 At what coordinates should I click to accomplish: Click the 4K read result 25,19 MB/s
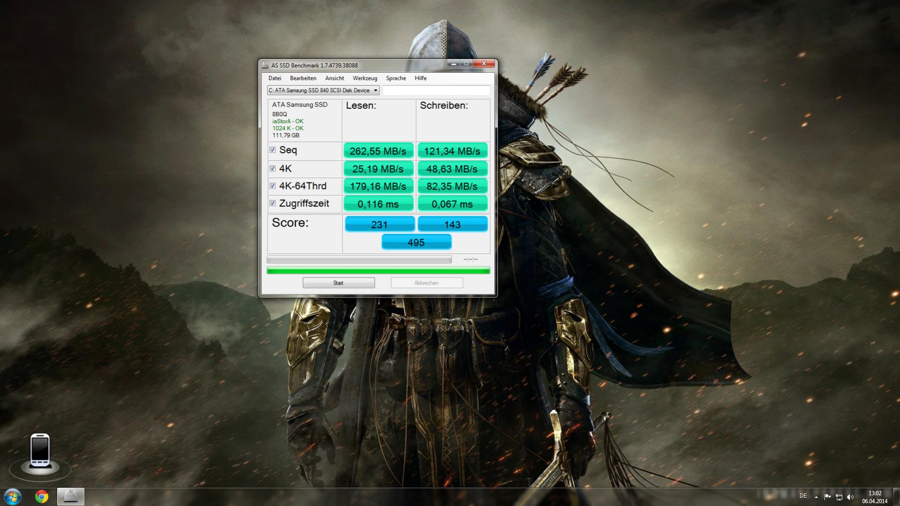(378, 169)
